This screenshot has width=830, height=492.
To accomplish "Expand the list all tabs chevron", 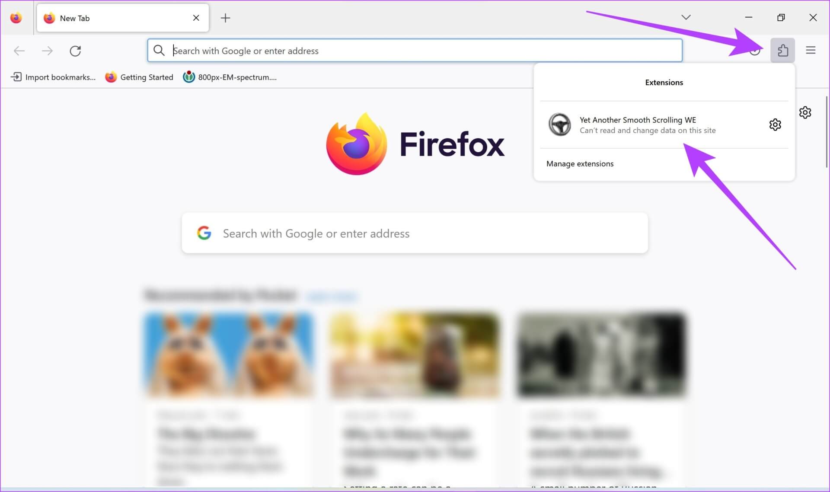I will point(686,17).
